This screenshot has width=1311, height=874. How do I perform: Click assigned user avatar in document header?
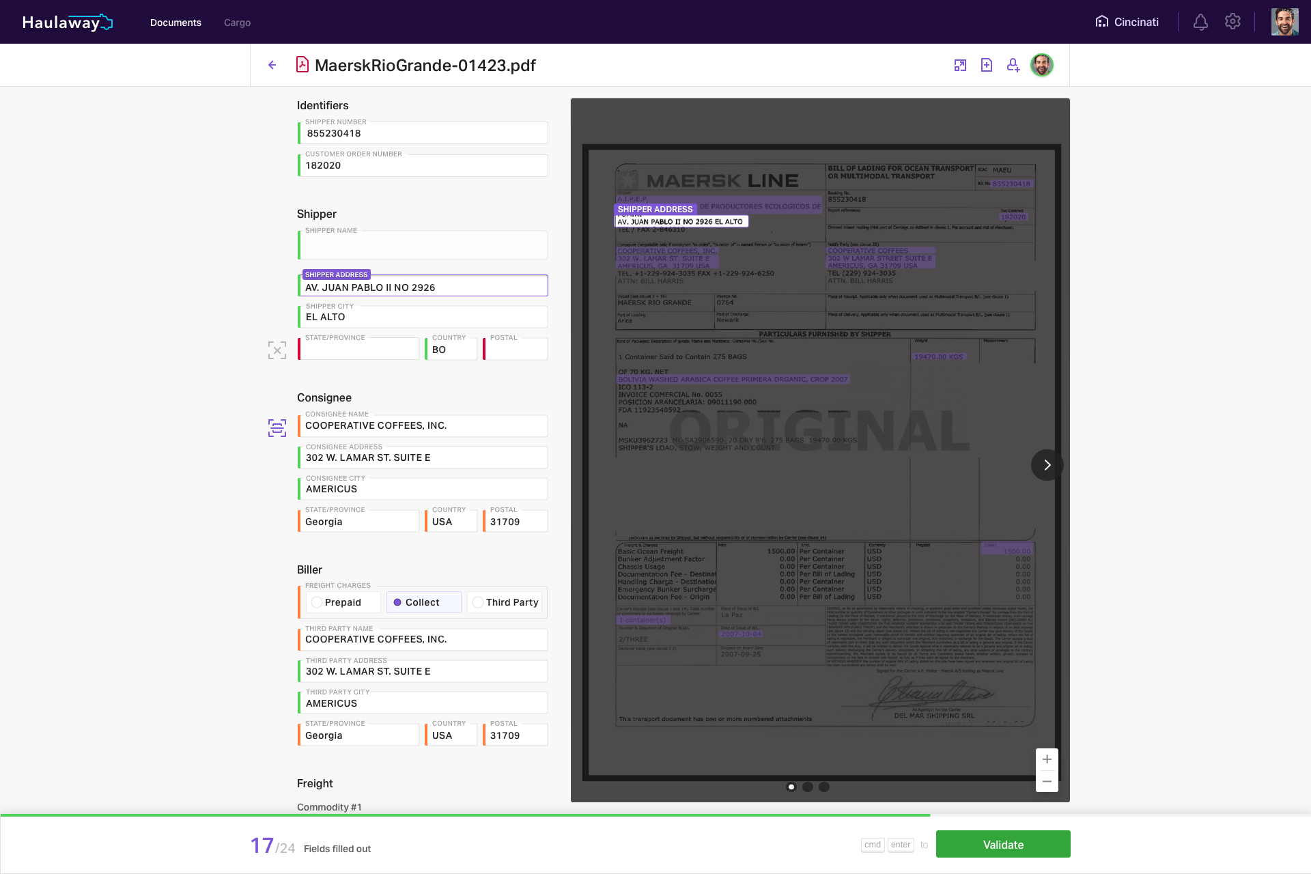[1042, 65]
